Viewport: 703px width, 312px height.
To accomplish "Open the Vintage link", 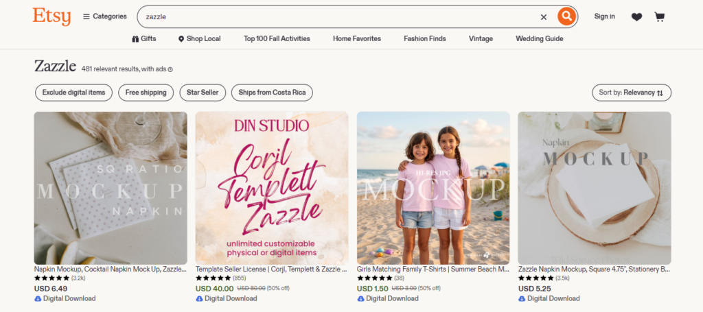I will point(481,38).
